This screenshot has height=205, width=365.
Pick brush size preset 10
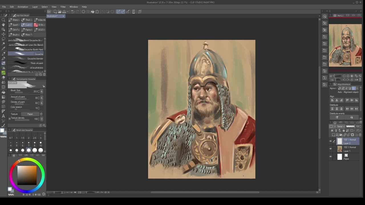click(41, 144)
